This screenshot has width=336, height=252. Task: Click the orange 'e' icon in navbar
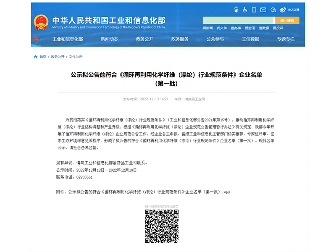[36, 39]
